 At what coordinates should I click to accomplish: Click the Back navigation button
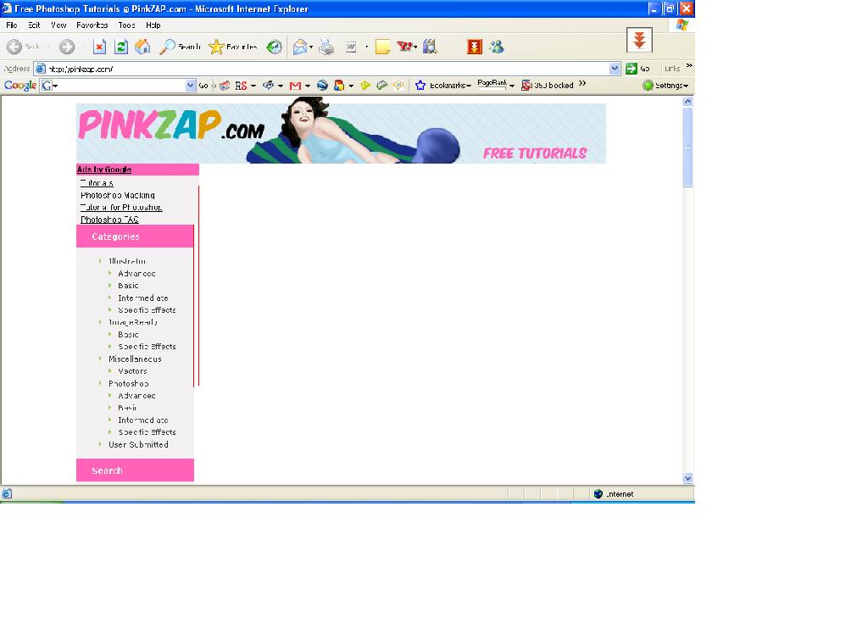click(23, 47)
